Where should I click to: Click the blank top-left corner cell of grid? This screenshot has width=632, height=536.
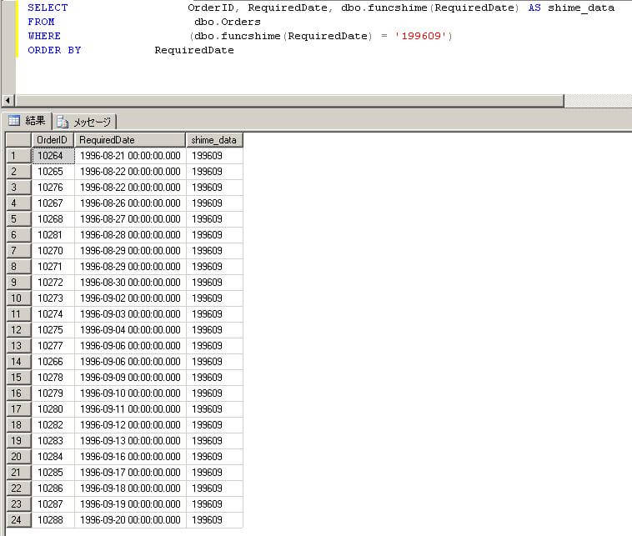point(18,140)
